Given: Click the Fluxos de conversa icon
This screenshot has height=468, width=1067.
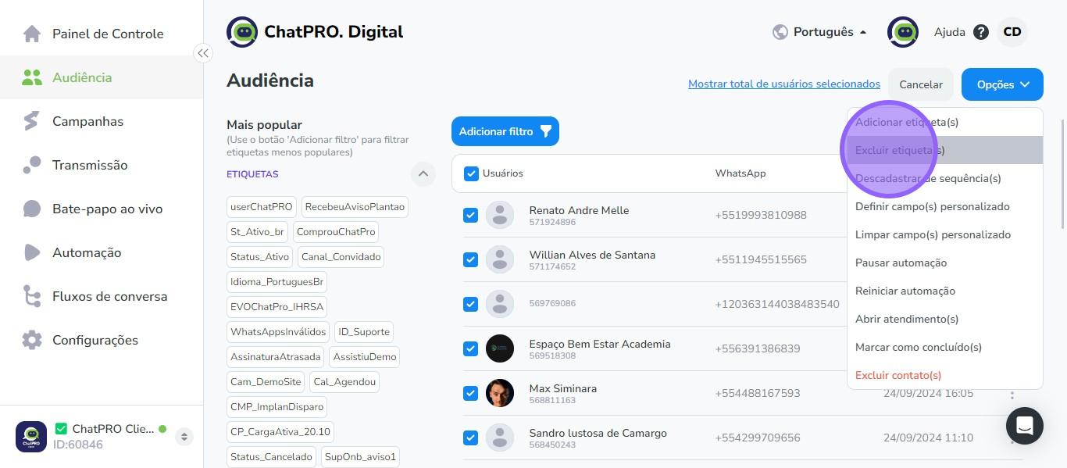Looking at the screenshot, I should click(31, 296).
